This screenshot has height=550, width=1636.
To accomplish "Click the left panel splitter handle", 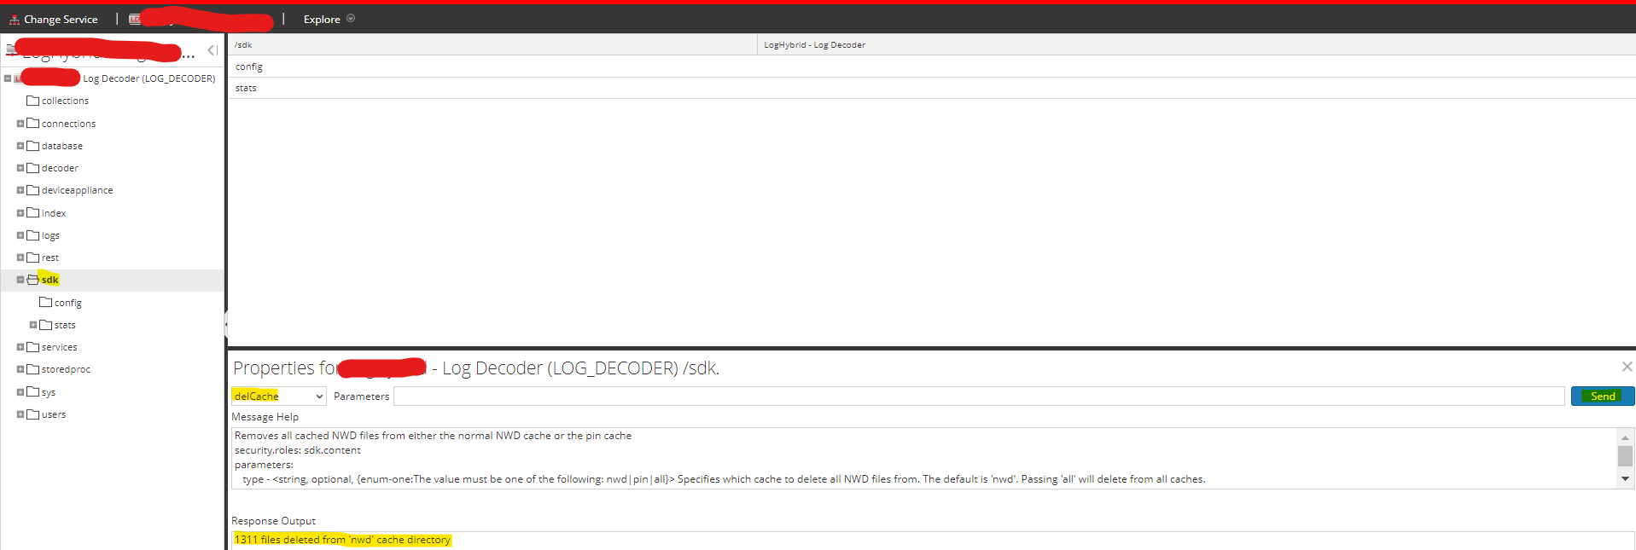I will pyautogui.click(x=226, y=323).
